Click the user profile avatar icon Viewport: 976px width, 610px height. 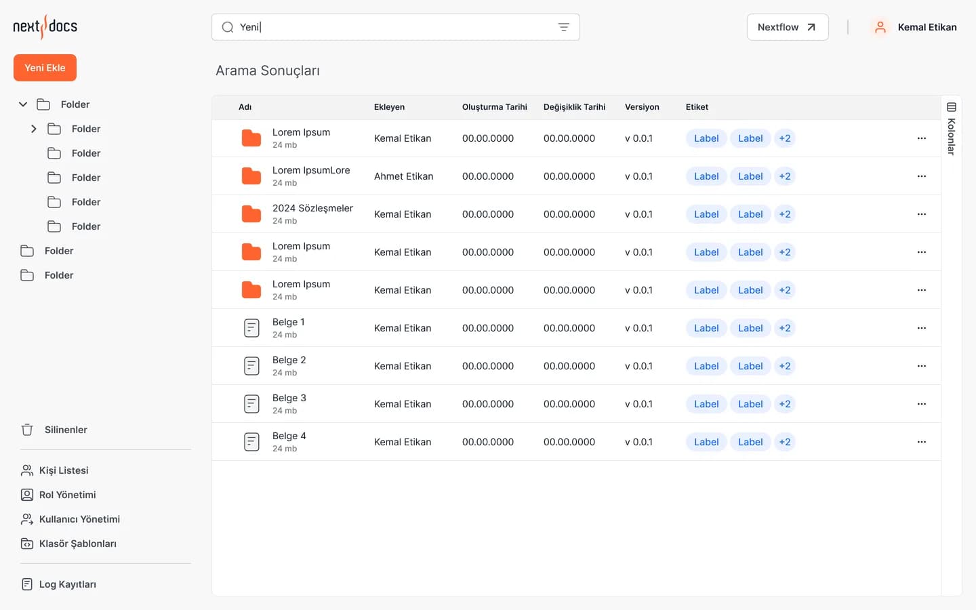coord(880,27)
